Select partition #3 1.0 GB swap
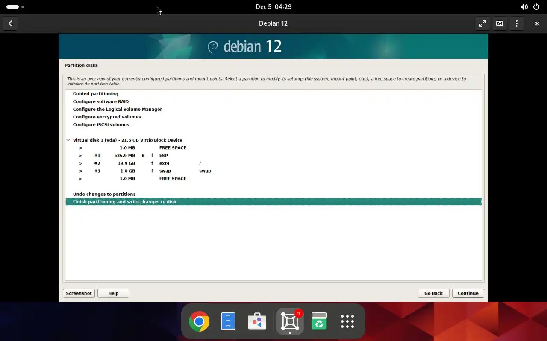Screen dimensions: 547x341 click(x=273, y=170)
